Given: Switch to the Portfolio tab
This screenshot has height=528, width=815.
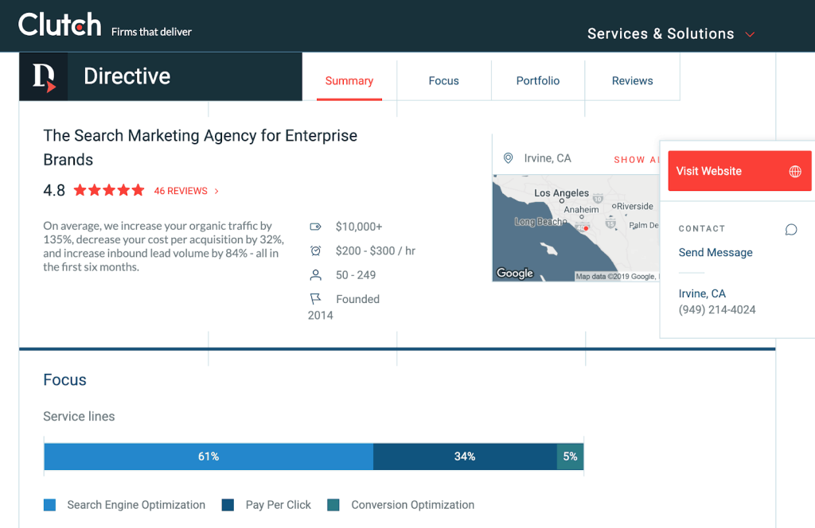Looking at the screenshot, I should (x=537, y=80).
